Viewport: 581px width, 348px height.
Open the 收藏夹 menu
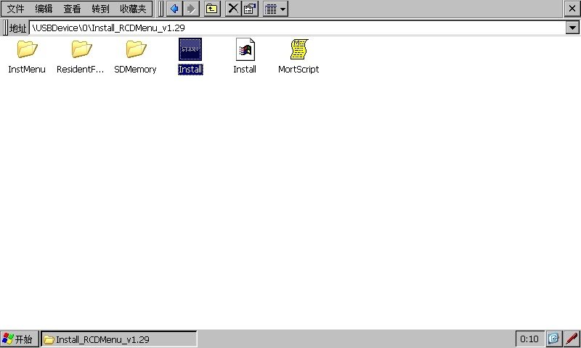(x=133, y=9)
